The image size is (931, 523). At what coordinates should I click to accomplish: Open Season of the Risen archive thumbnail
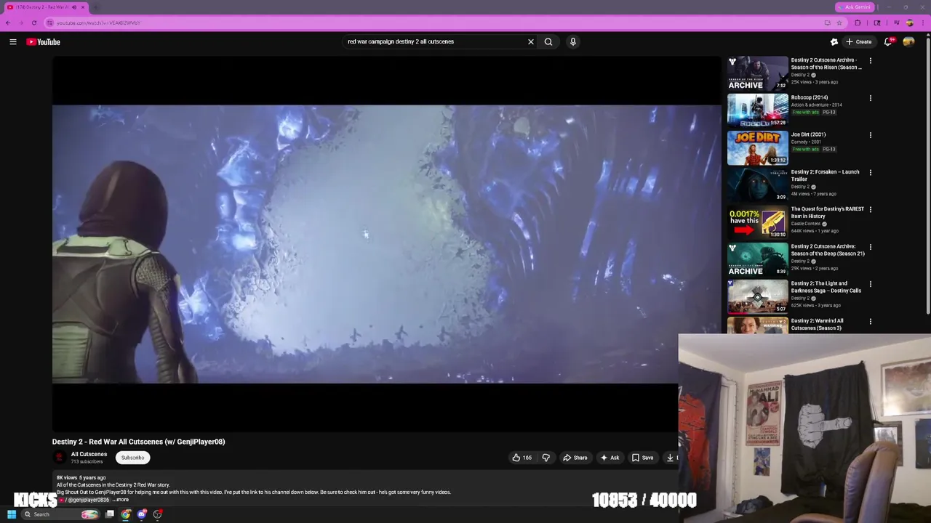click(758, 73)
